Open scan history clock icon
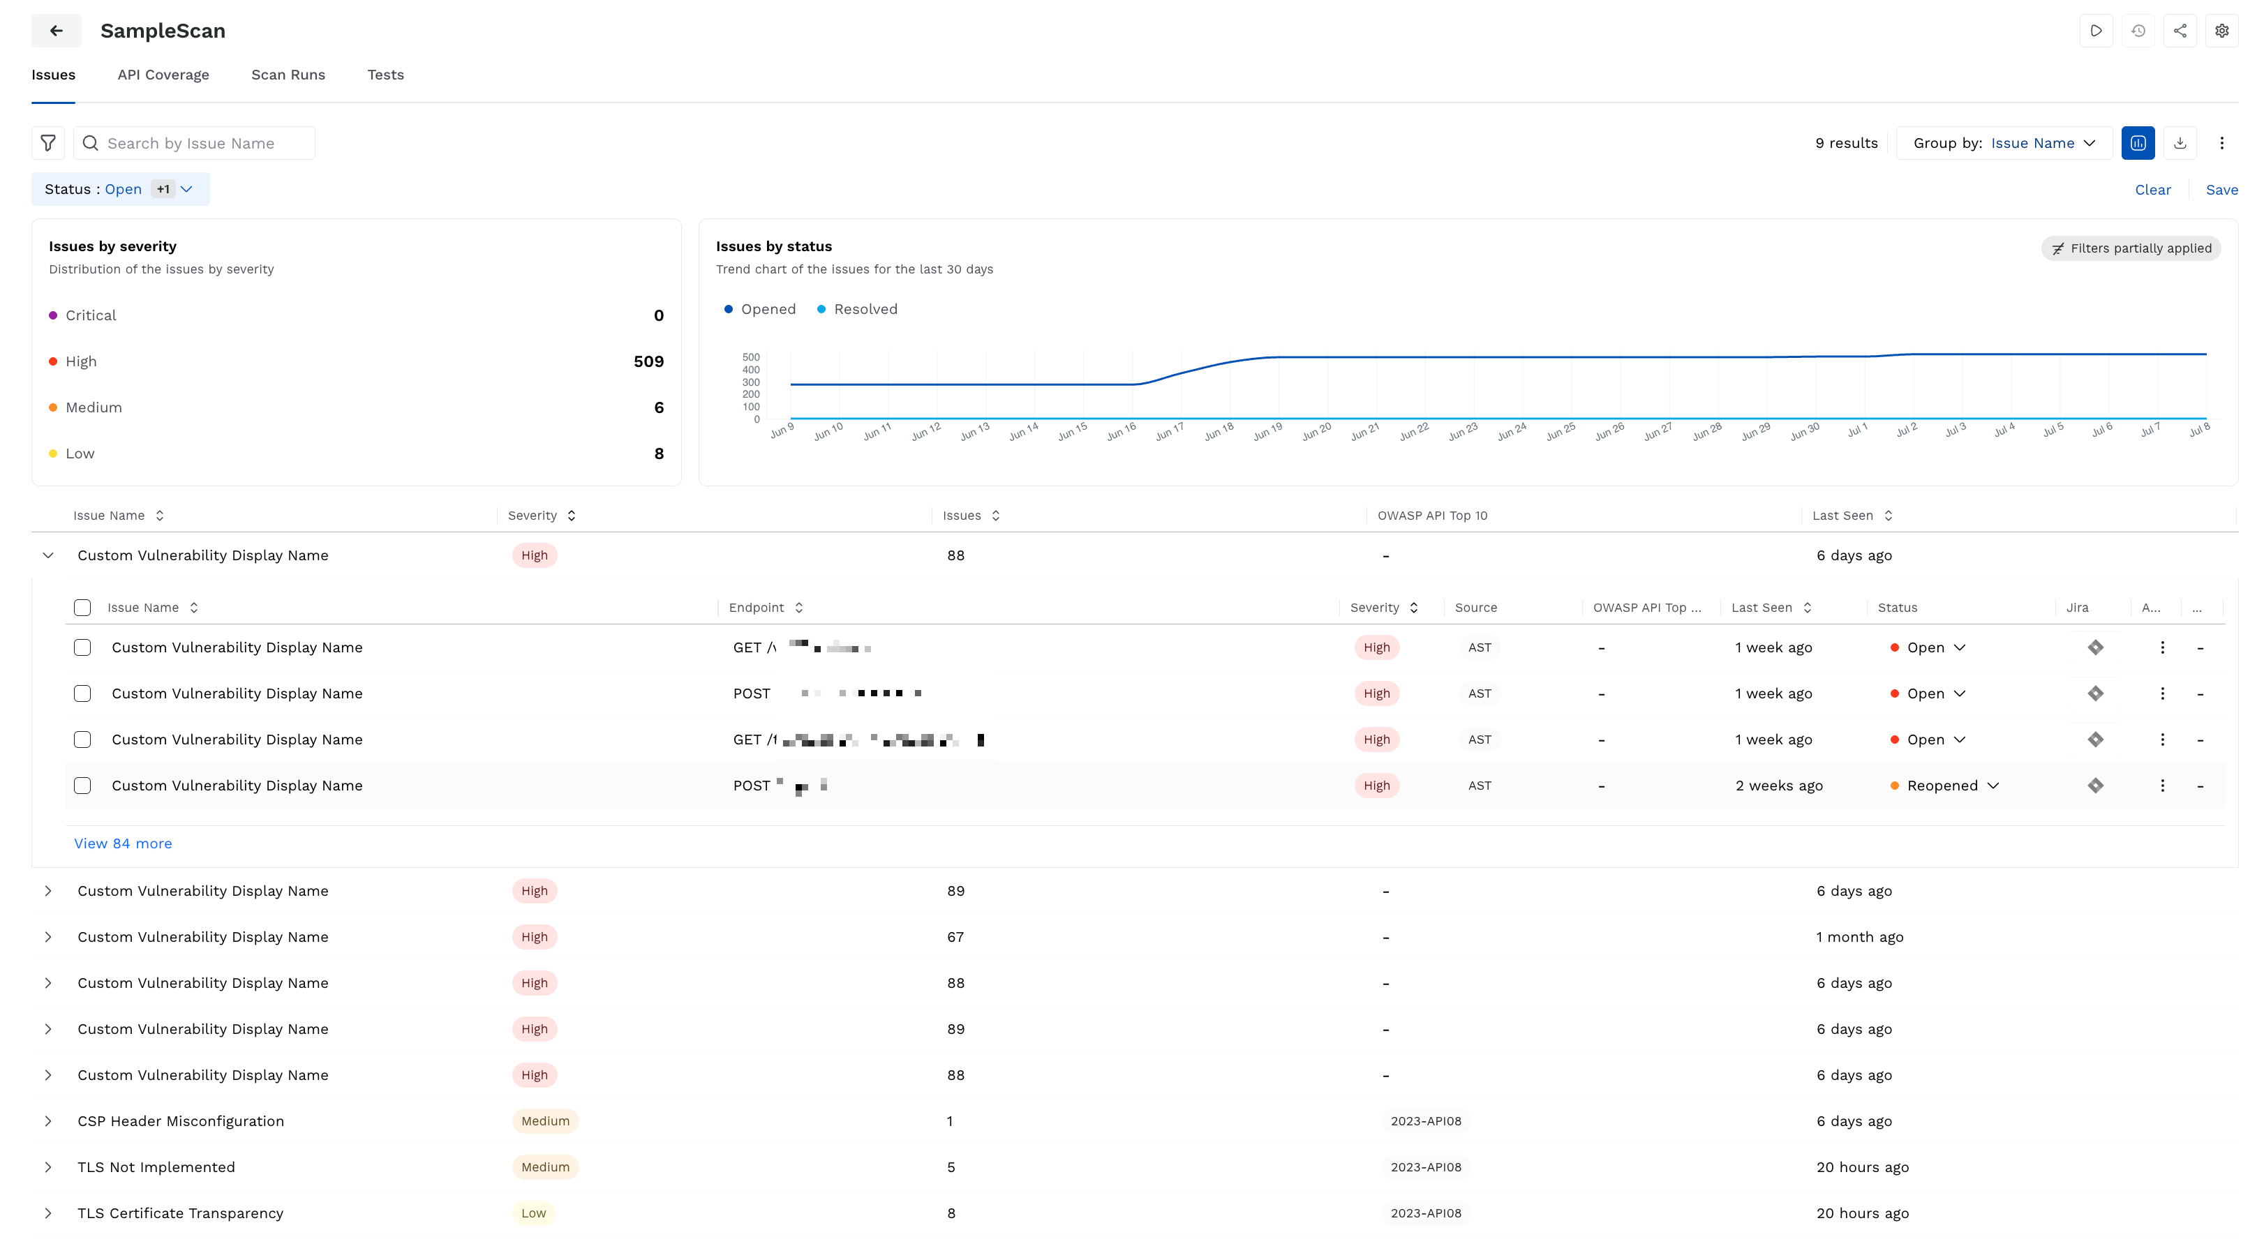 (x=2138, y=31)
